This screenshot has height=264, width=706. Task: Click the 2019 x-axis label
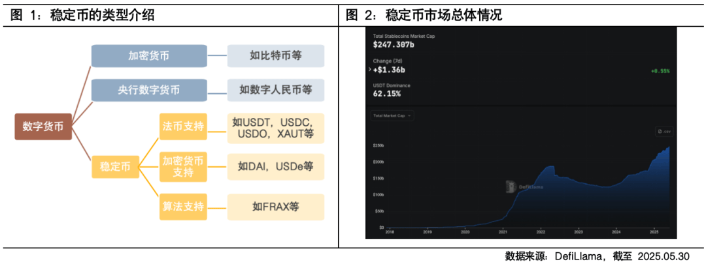tap(428, 233)
